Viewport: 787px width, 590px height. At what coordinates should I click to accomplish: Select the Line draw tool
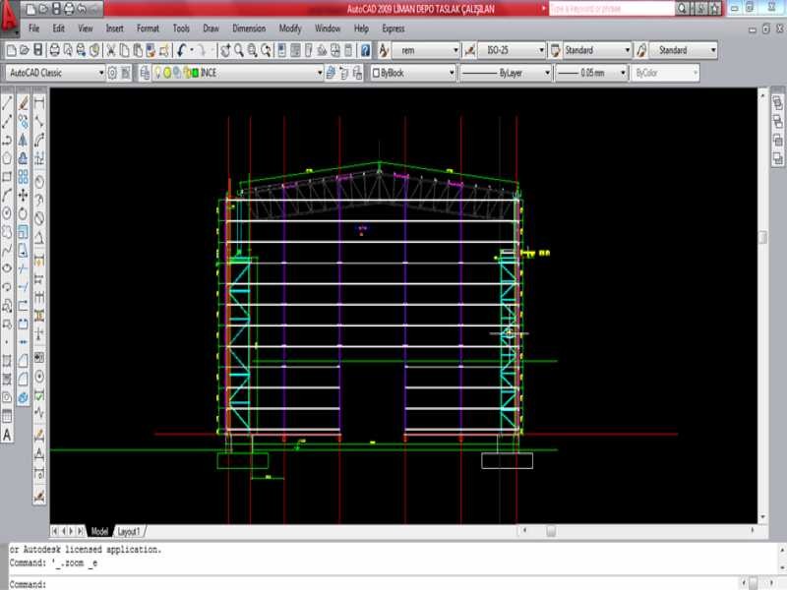[x=8, y=102]
